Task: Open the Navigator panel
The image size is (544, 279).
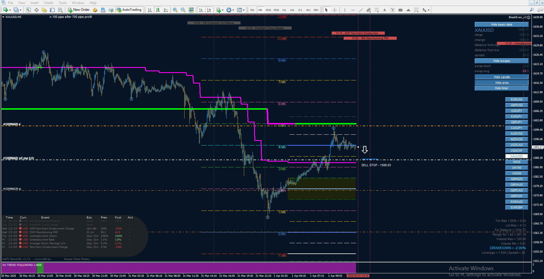Action: point(44,10)
